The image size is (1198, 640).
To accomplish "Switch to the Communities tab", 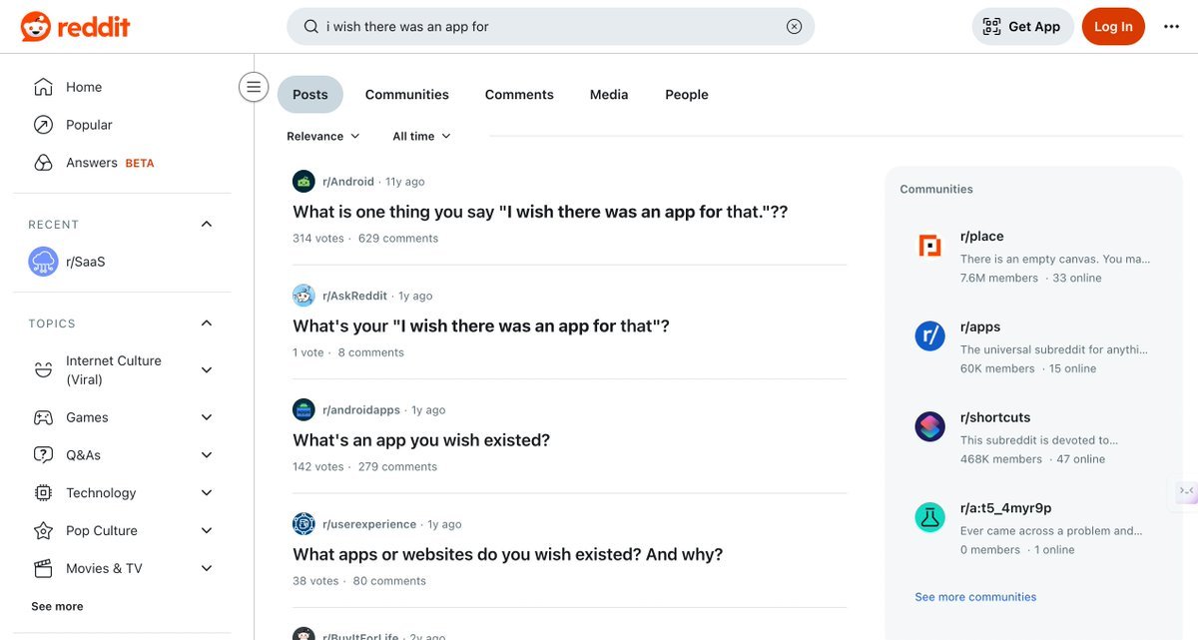I will 407,95.
